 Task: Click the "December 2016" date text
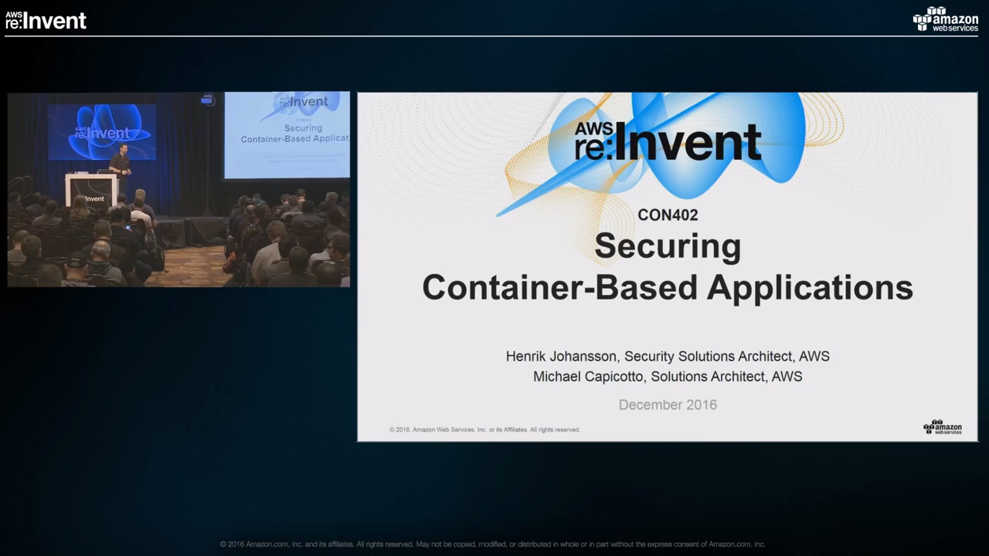(x=668, y=405)
